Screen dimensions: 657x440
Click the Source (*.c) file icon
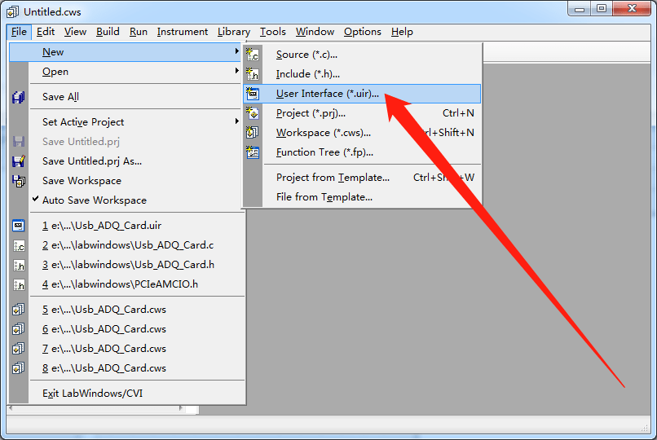coord(252,55)
